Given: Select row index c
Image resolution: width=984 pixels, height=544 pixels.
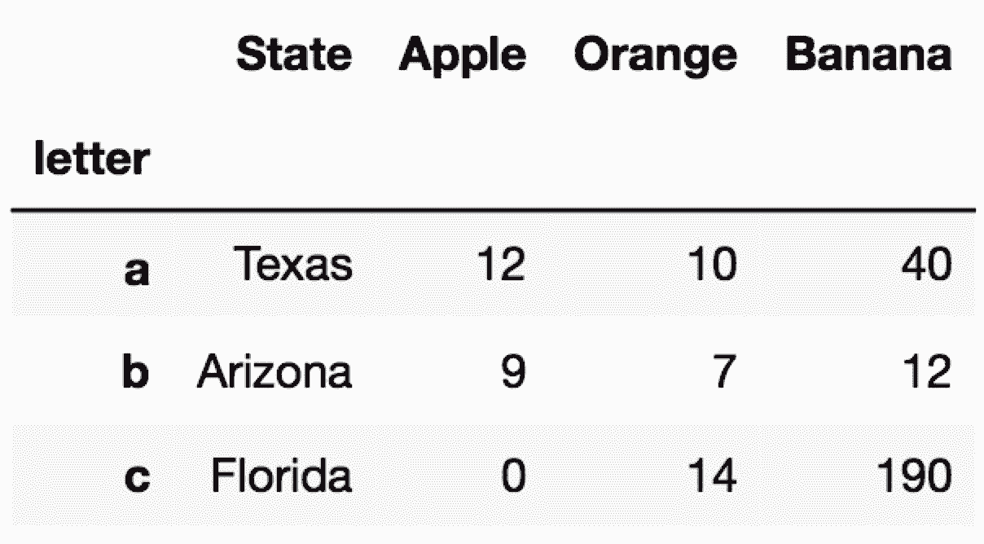Looking at the screenshot, I should point(137,478).
